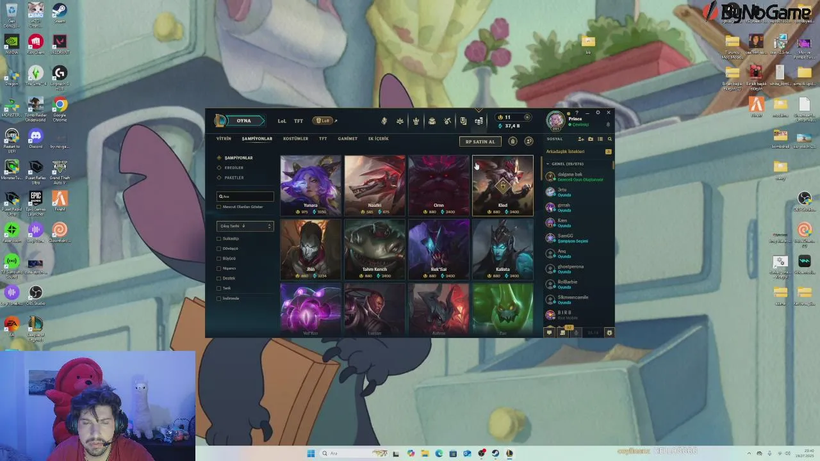820x461 pixels.
Task: Open the lotus-shaped icon in top navigation
Action: point(400,121)
